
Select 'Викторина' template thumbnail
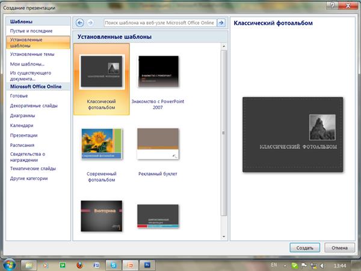pos(102,216)
